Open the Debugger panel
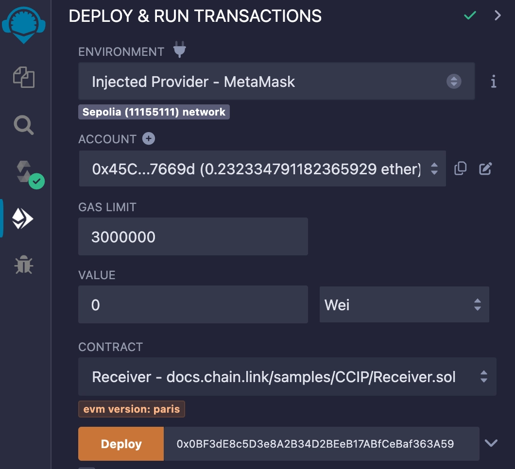This screenshot has width=515, height=469. point(23,265)
